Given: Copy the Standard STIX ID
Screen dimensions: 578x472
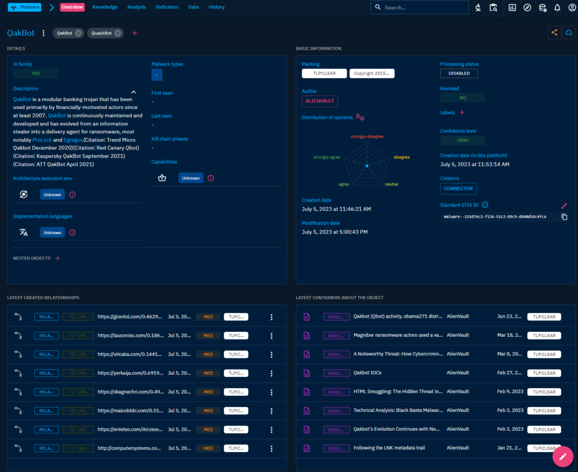Looking at the screenshot, I should click(x=564, y=216).
